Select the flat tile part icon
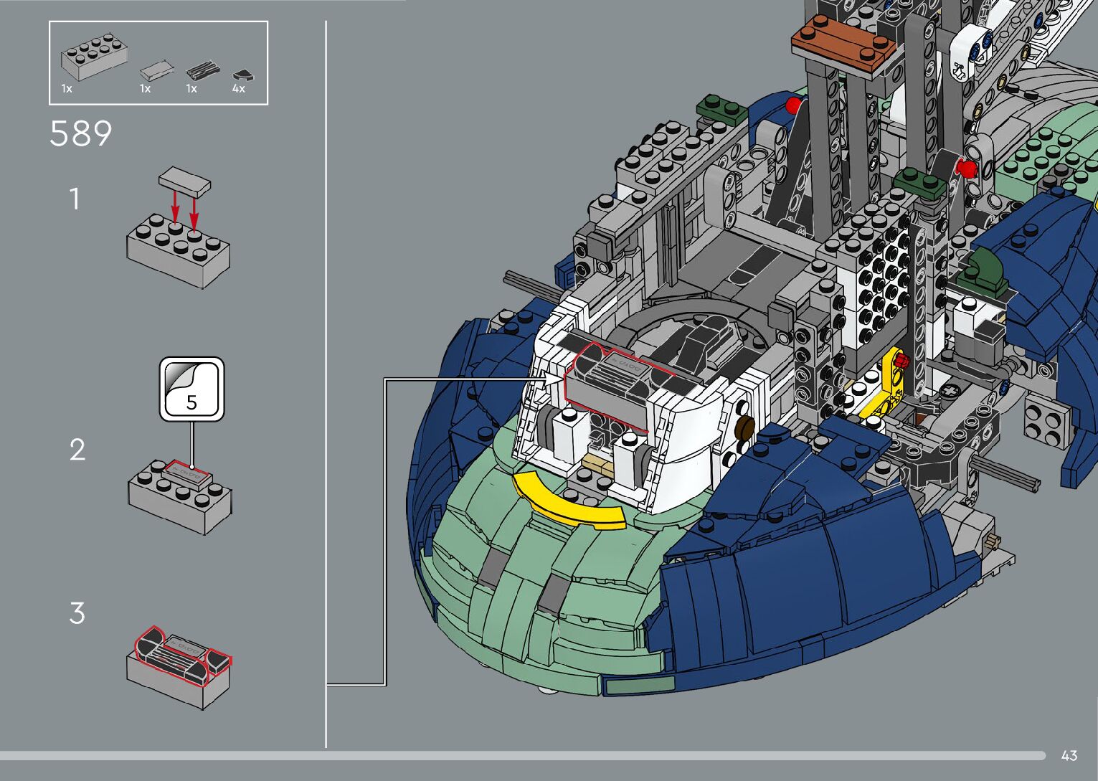 click(156, 70)
